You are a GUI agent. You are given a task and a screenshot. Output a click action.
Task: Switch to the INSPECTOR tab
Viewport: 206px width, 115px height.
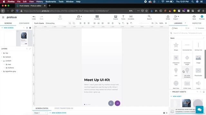point(197,23)
